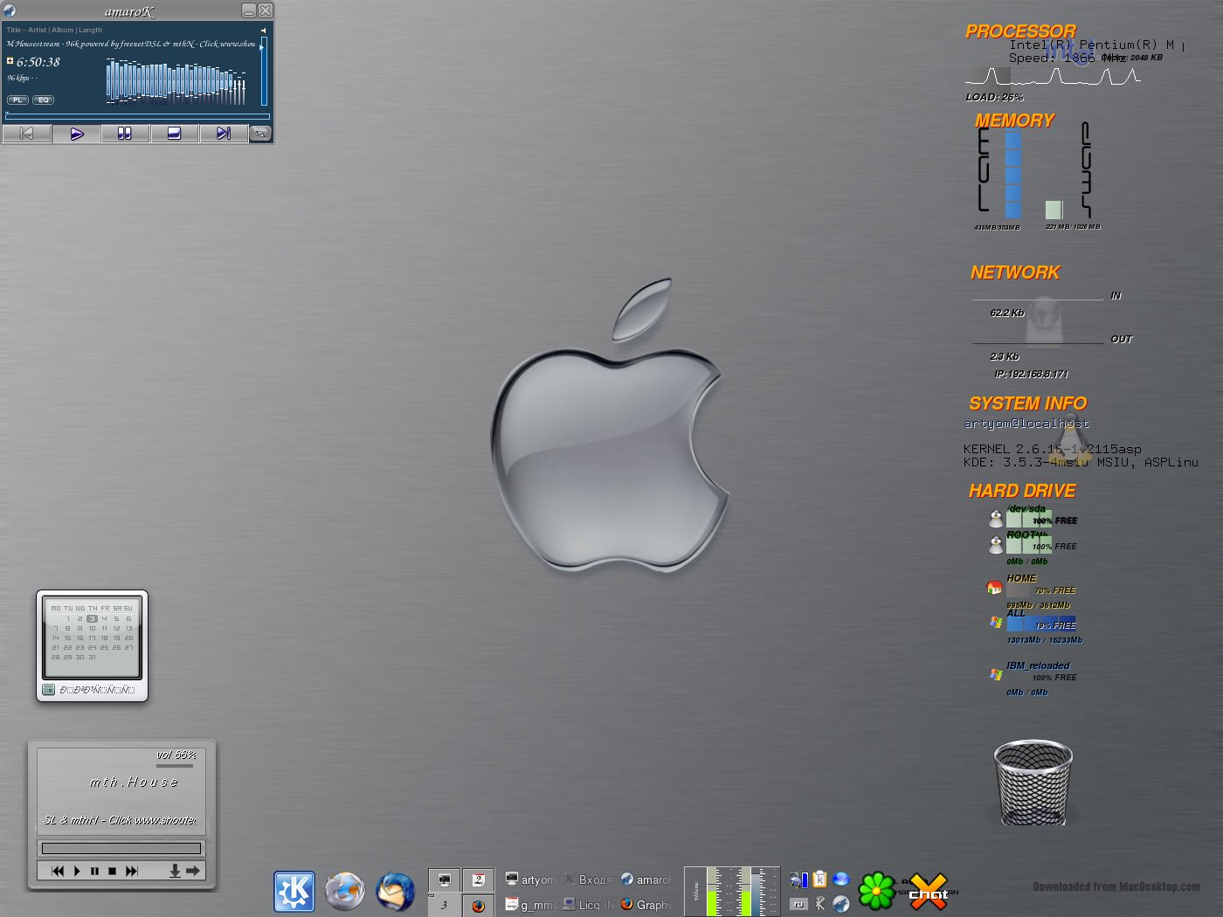This screenshot has height=917, width=1223.
Task: Select day 3 in calendar widget
Action: 92,618
